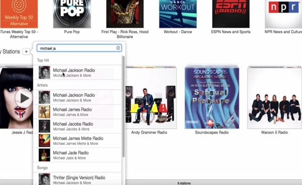Click the Artists Michael Jackson thumbnail

pyautogui.click(x=44, y=98)
